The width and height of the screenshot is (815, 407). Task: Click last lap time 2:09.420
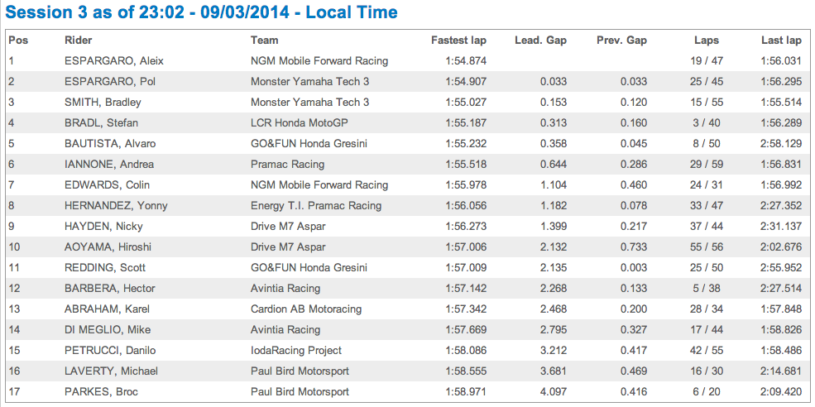[781, 392]
